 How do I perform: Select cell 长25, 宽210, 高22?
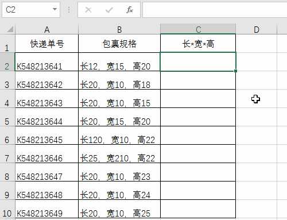pos(119,154)
